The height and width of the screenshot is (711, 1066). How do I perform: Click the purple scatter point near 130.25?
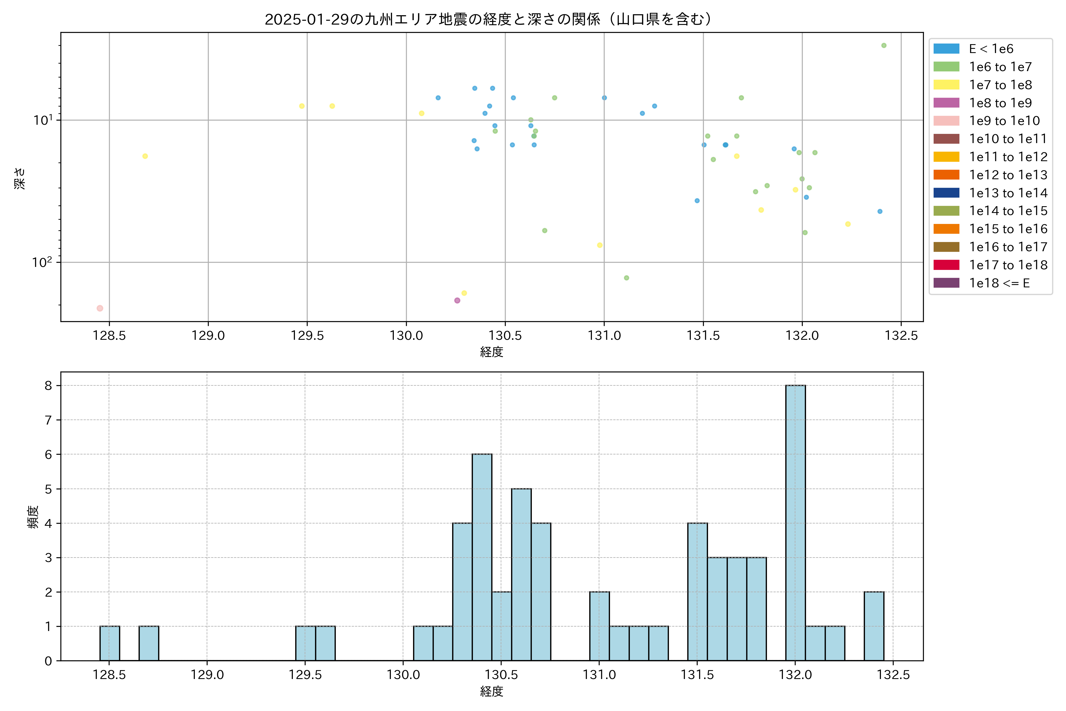click(x=457, y=301)
